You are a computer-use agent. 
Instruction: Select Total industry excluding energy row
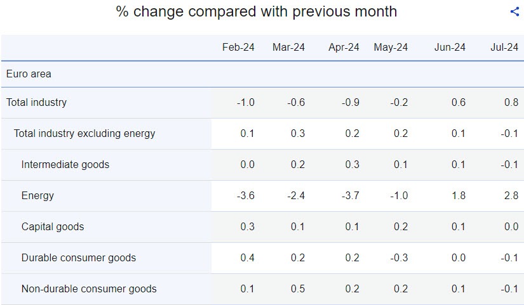pyautogui.click(x=84, y=133)
